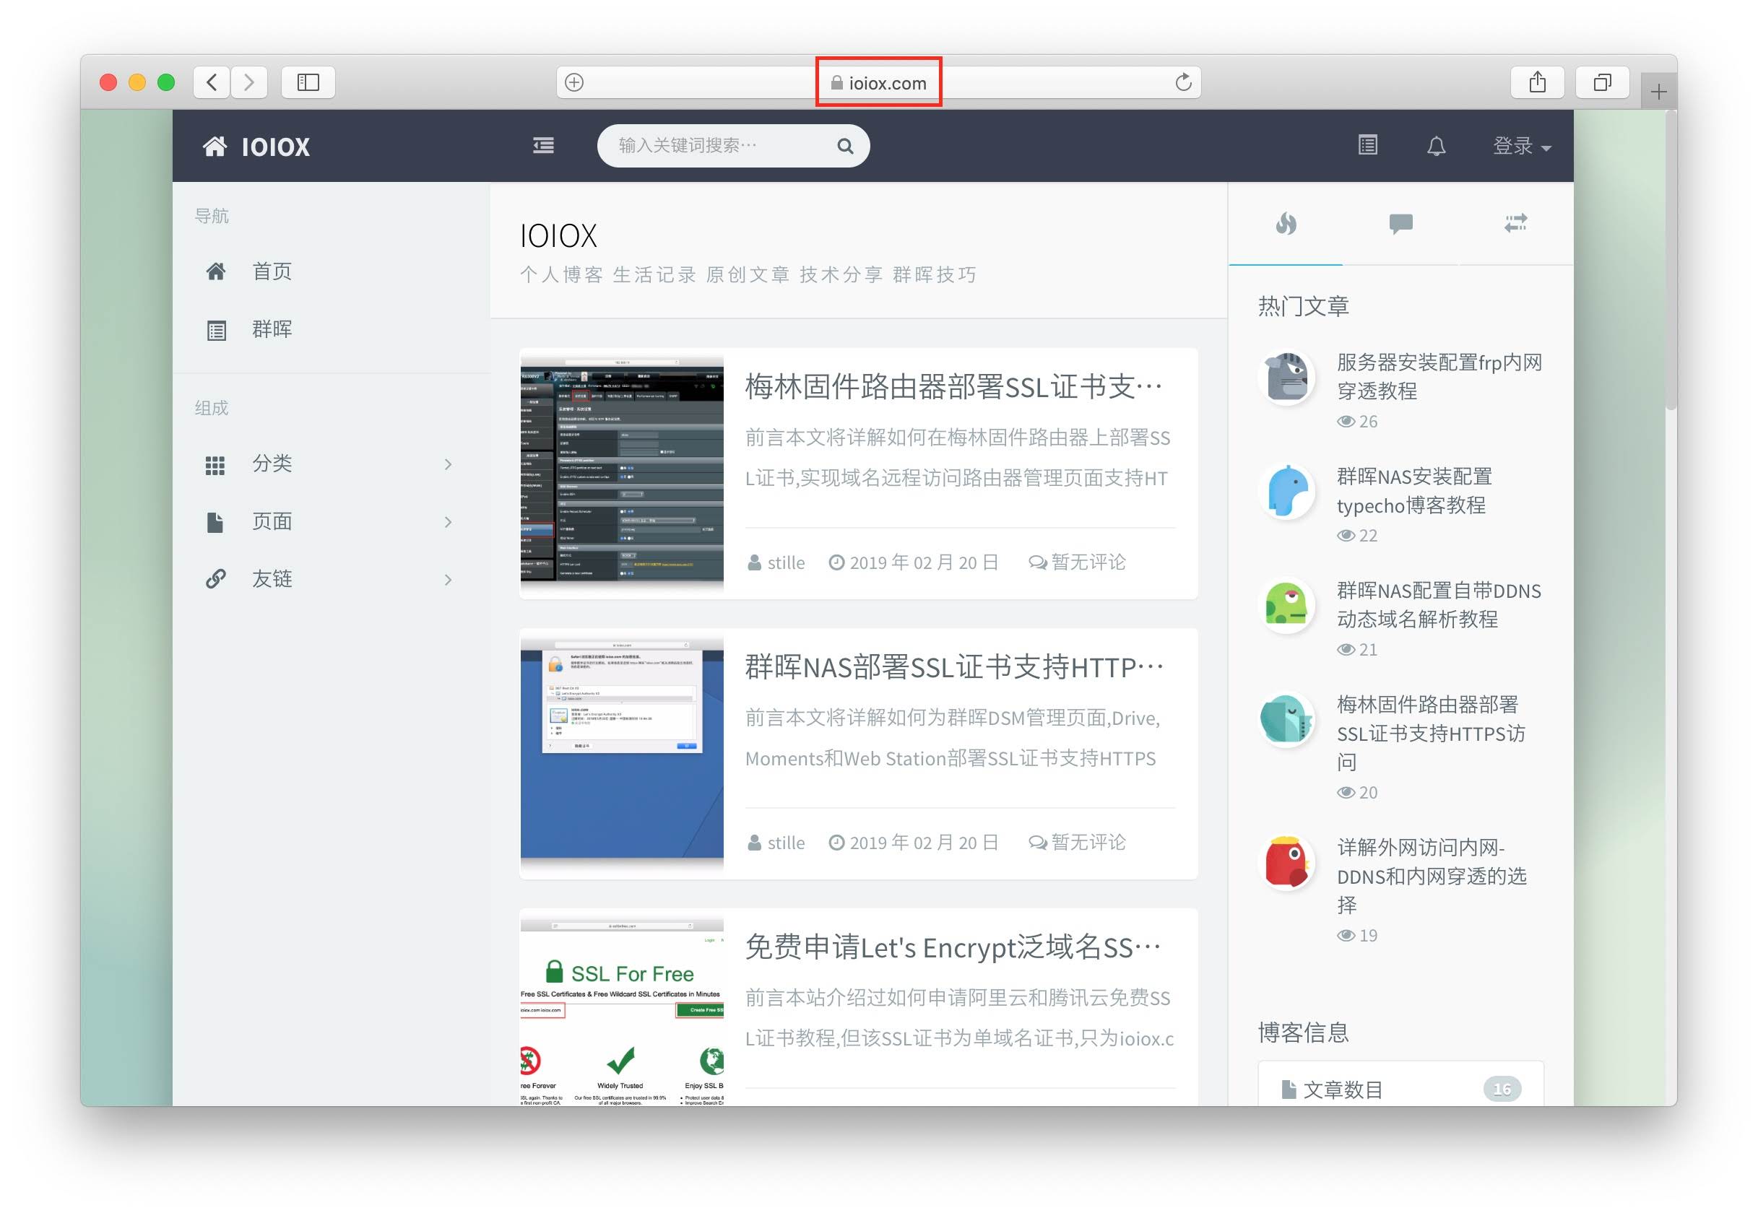Switch to the comments bubble tab

point(1400,223)
